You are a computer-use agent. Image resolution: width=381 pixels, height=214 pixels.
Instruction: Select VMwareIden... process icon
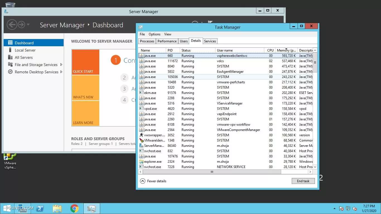[141, 140]
